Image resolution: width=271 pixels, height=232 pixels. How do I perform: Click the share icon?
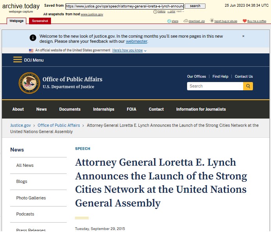pos(169,21)
